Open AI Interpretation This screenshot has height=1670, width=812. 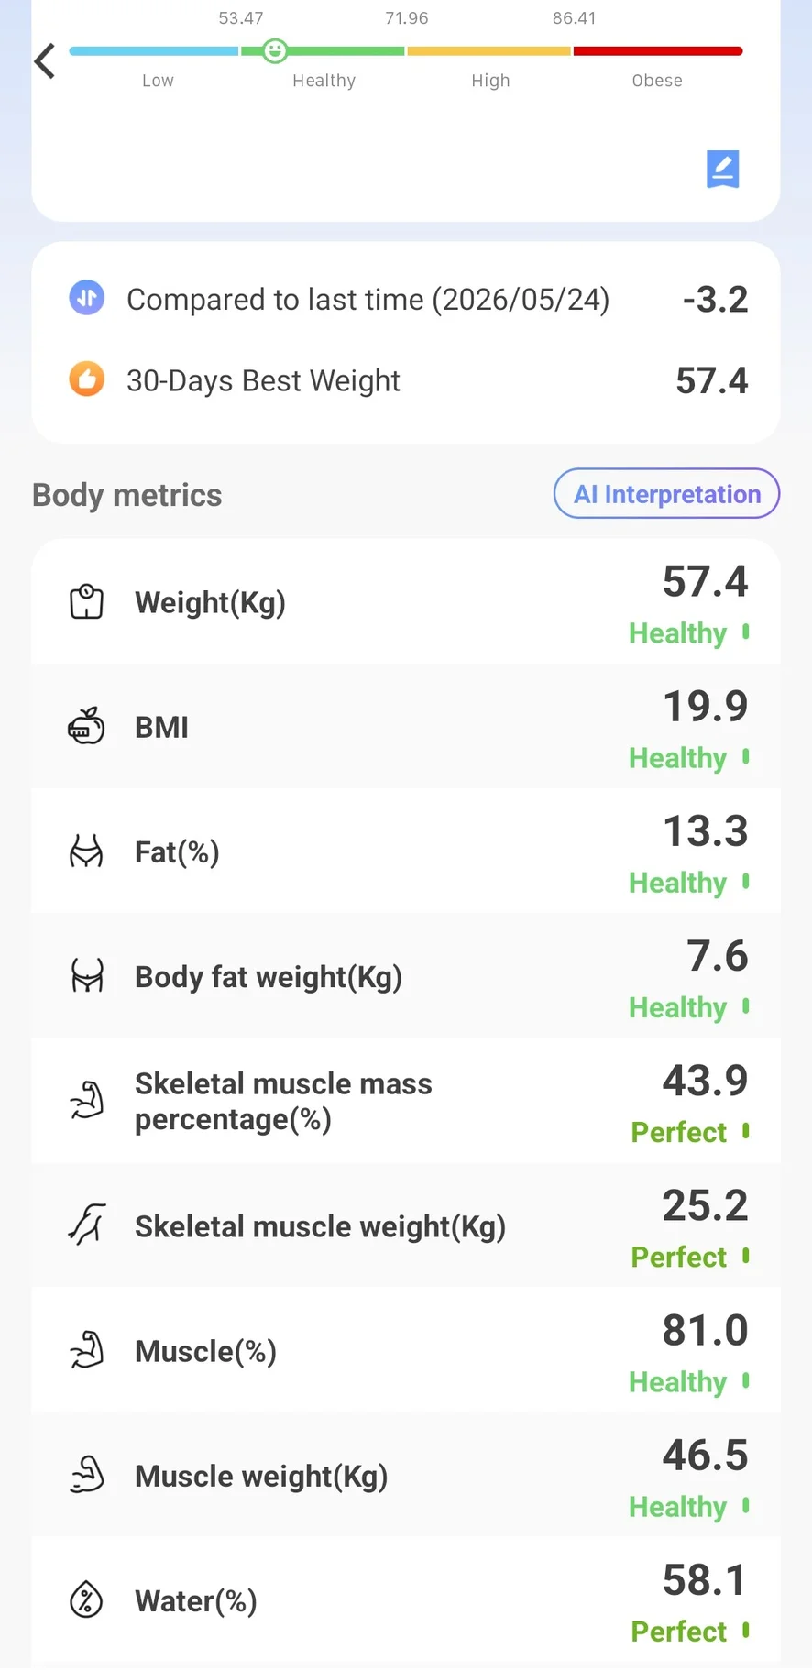(667, 494)
